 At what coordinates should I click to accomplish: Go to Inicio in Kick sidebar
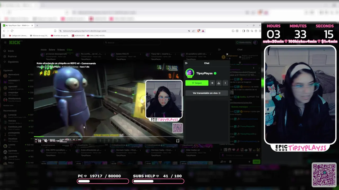pyautogui.click(x=9, y=51)
